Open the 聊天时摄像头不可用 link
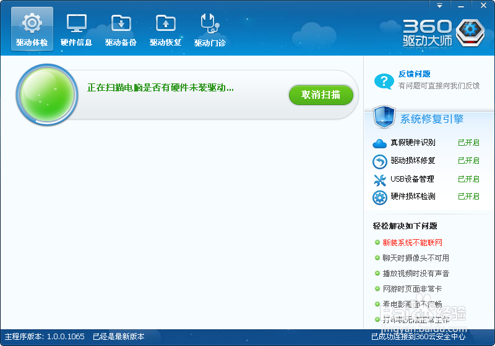495x346 pixels. tap(416, 258)
